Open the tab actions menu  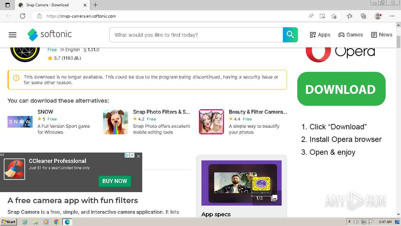coord(8,5)
